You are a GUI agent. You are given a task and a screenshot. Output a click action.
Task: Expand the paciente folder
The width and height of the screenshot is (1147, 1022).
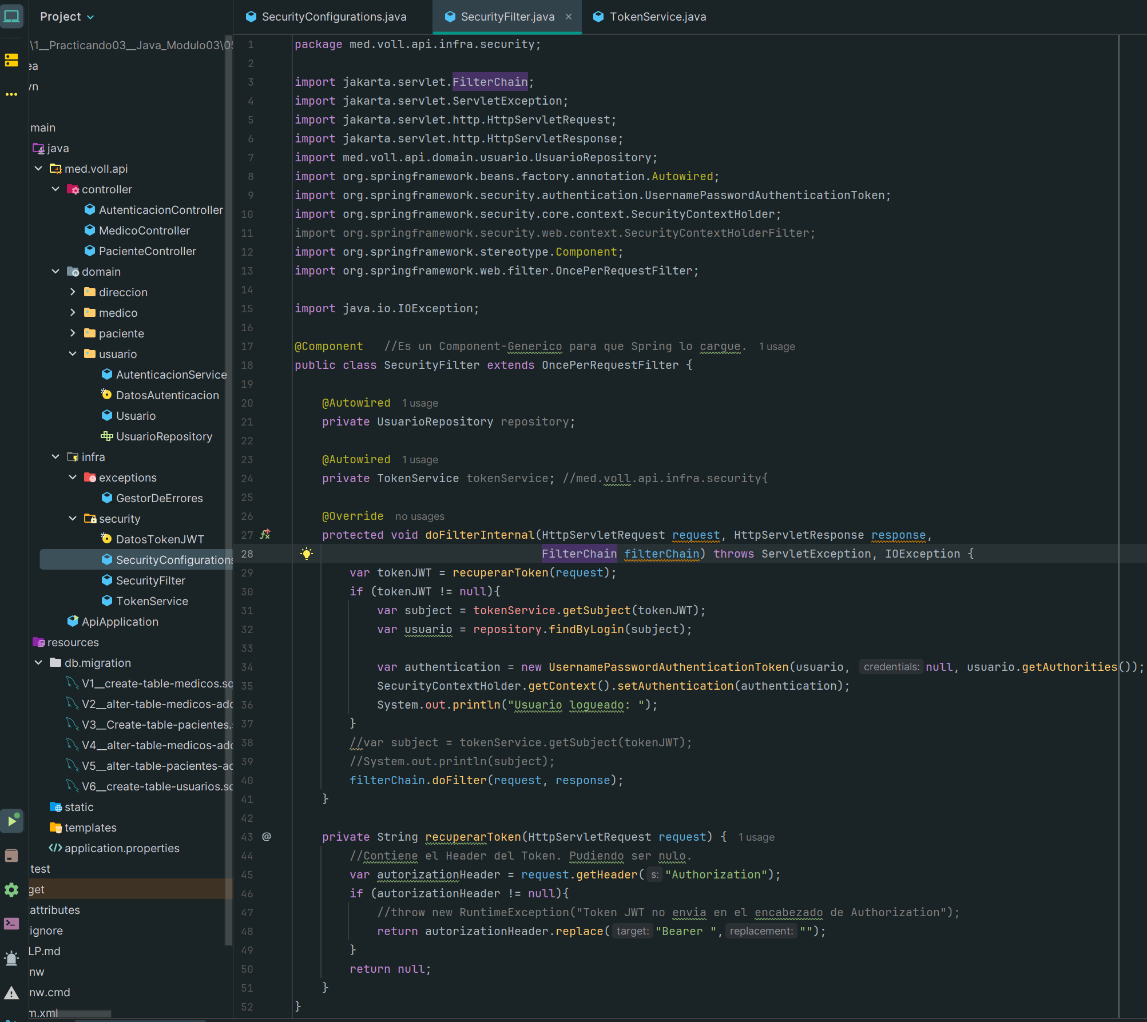[x=73, y=333]
